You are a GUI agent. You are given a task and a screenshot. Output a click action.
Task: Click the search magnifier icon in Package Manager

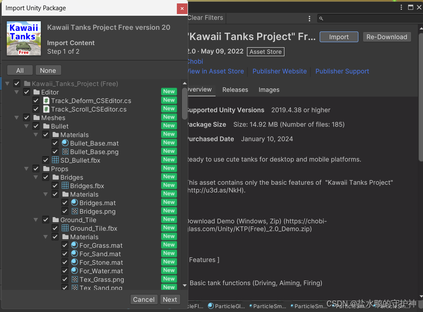click(321, 19)
